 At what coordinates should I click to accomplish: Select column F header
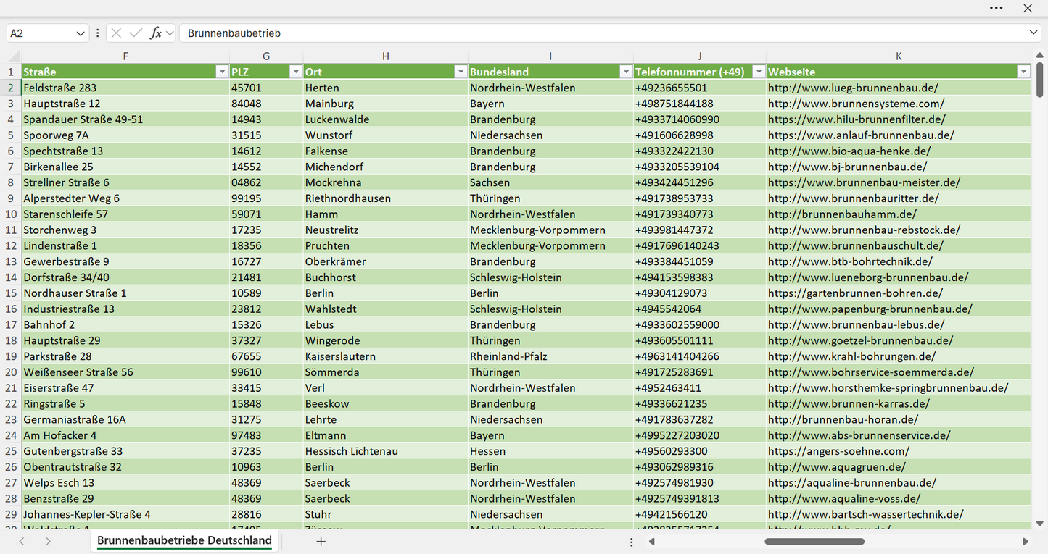pyautogui.click(x=125, y=56)
